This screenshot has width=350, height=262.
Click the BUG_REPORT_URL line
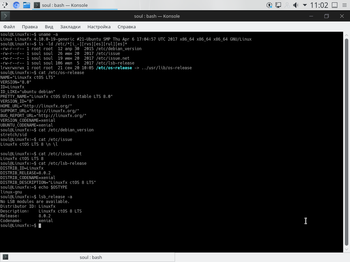coord(43,116)
